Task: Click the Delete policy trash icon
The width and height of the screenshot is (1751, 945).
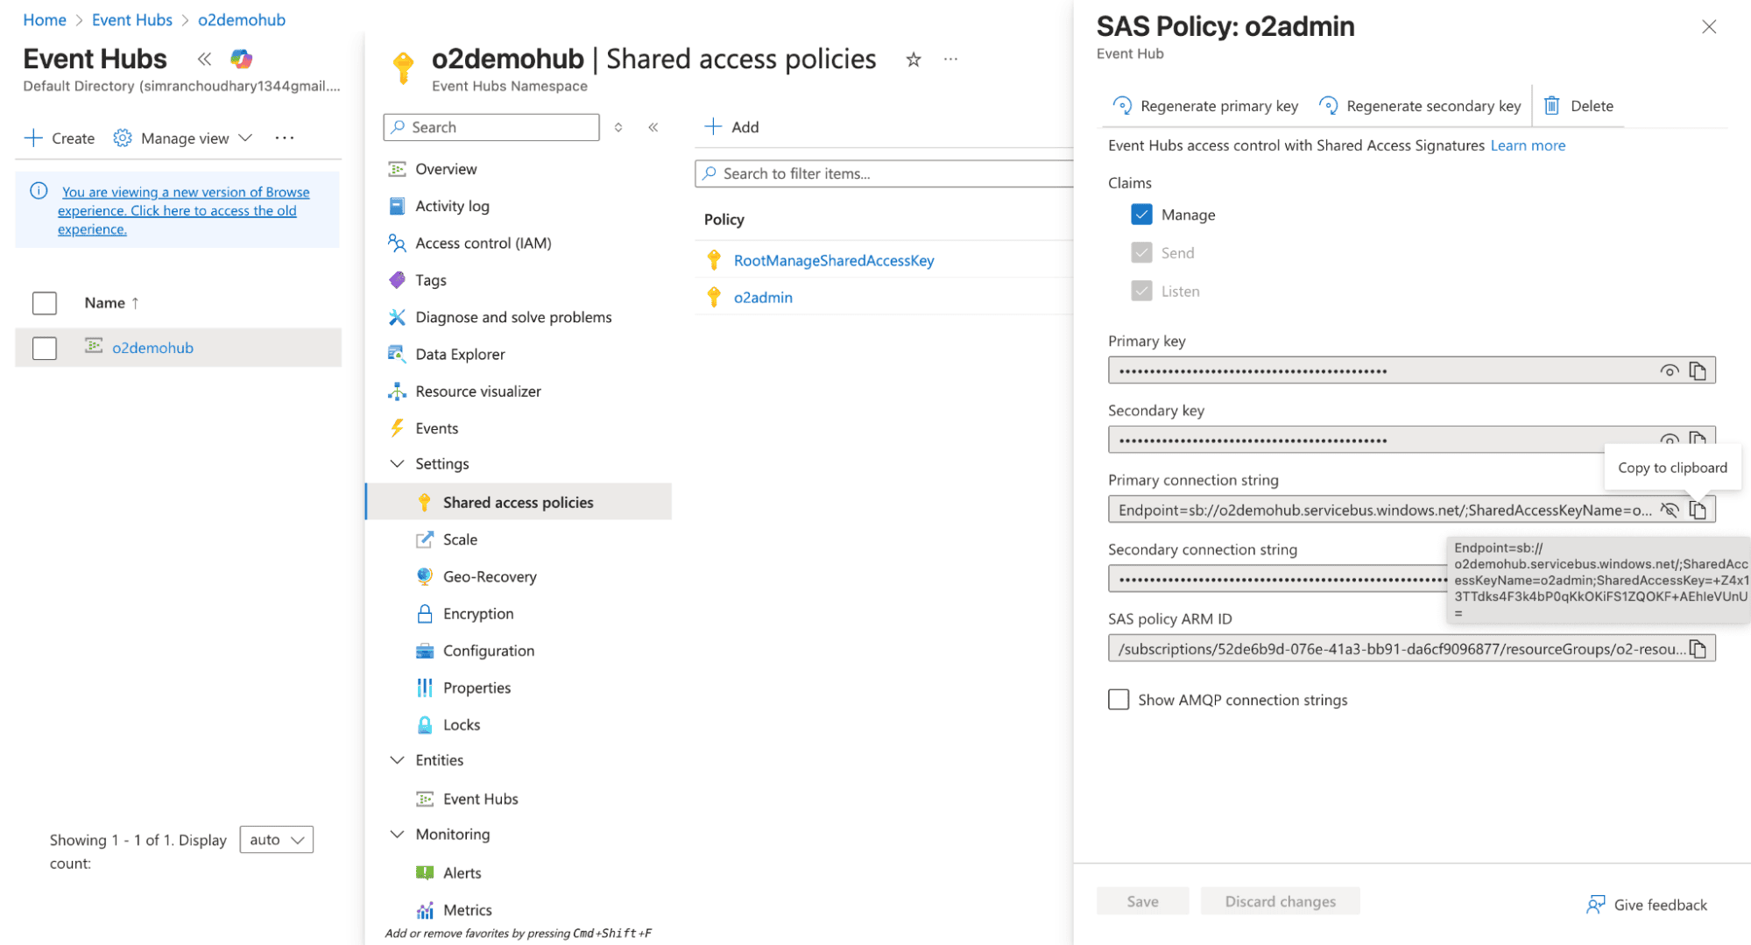Action: pyautogui.click(x=1551, y=106)
